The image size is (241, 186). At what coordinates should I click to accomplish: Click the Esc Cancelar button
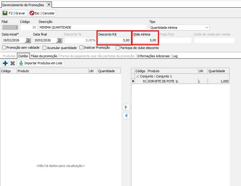point(43,13)
